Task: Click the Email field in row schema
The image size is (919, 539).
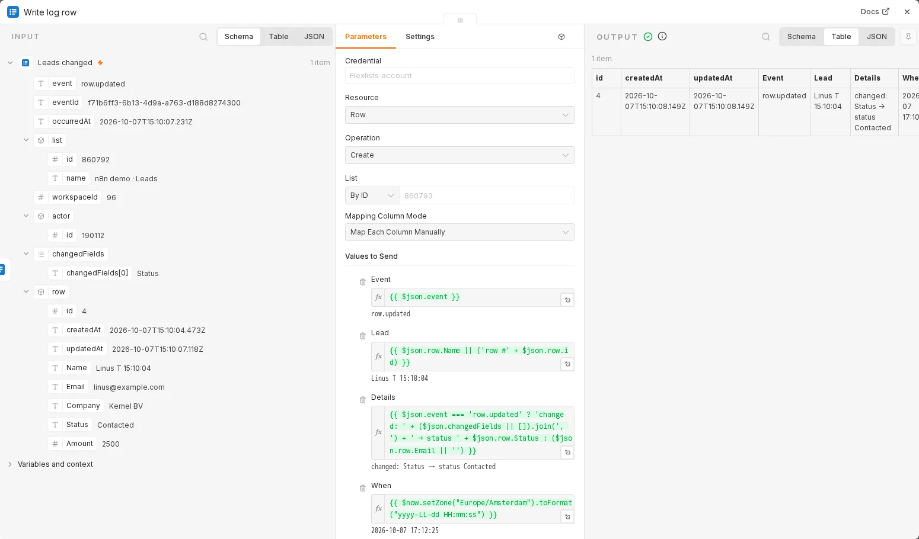Action: 68,387
